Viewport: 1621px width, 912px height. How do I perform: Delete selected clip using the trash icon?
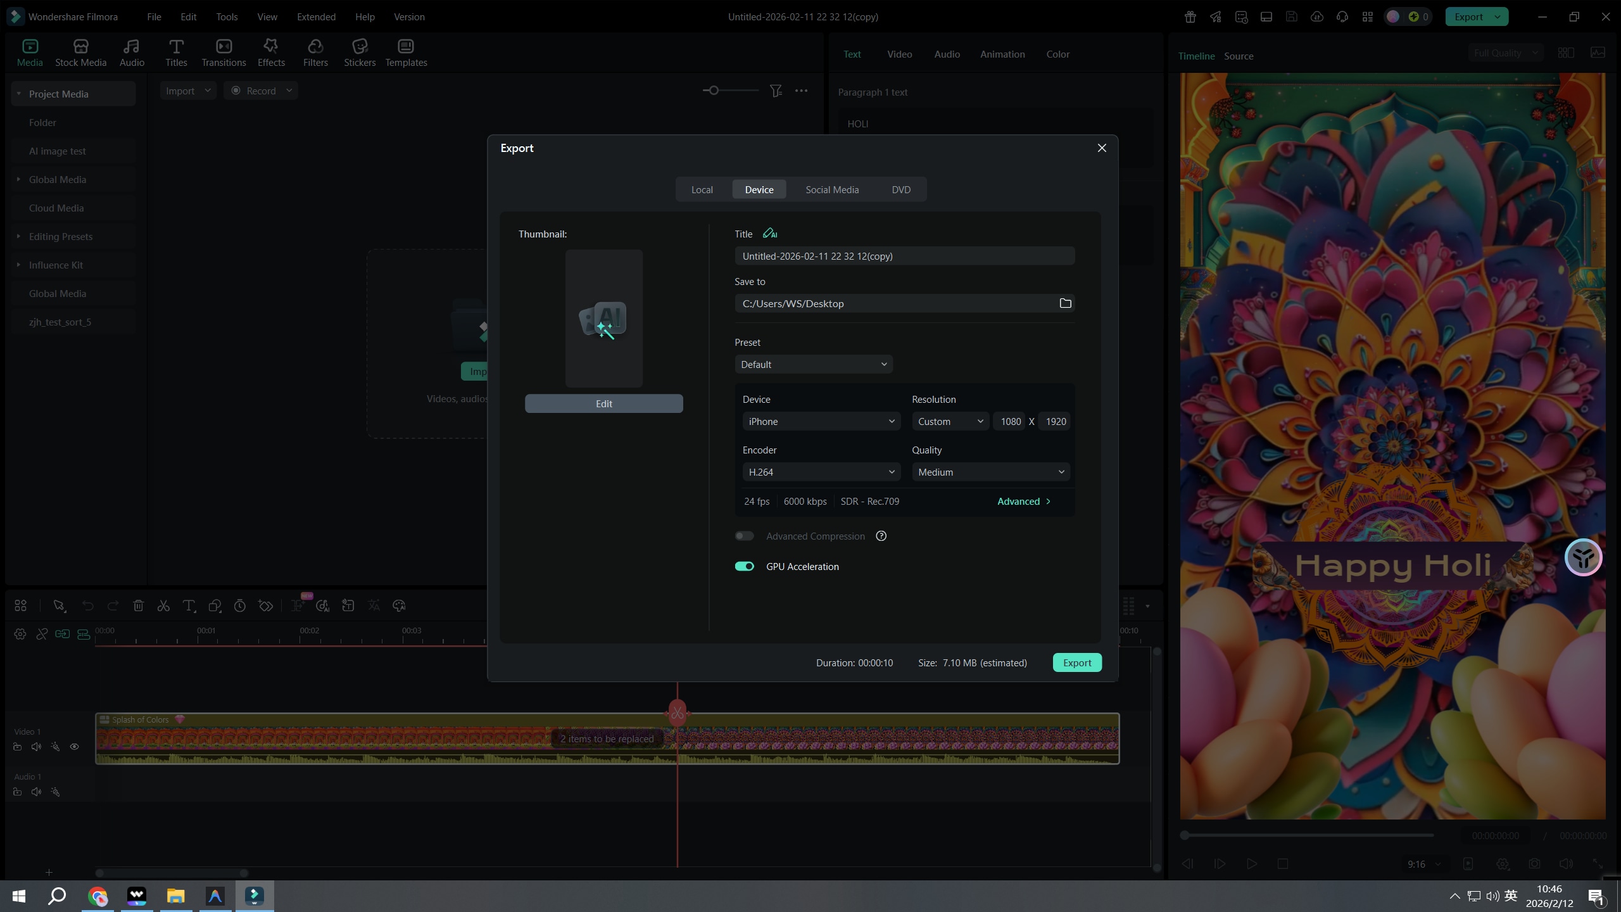point(138,606)
